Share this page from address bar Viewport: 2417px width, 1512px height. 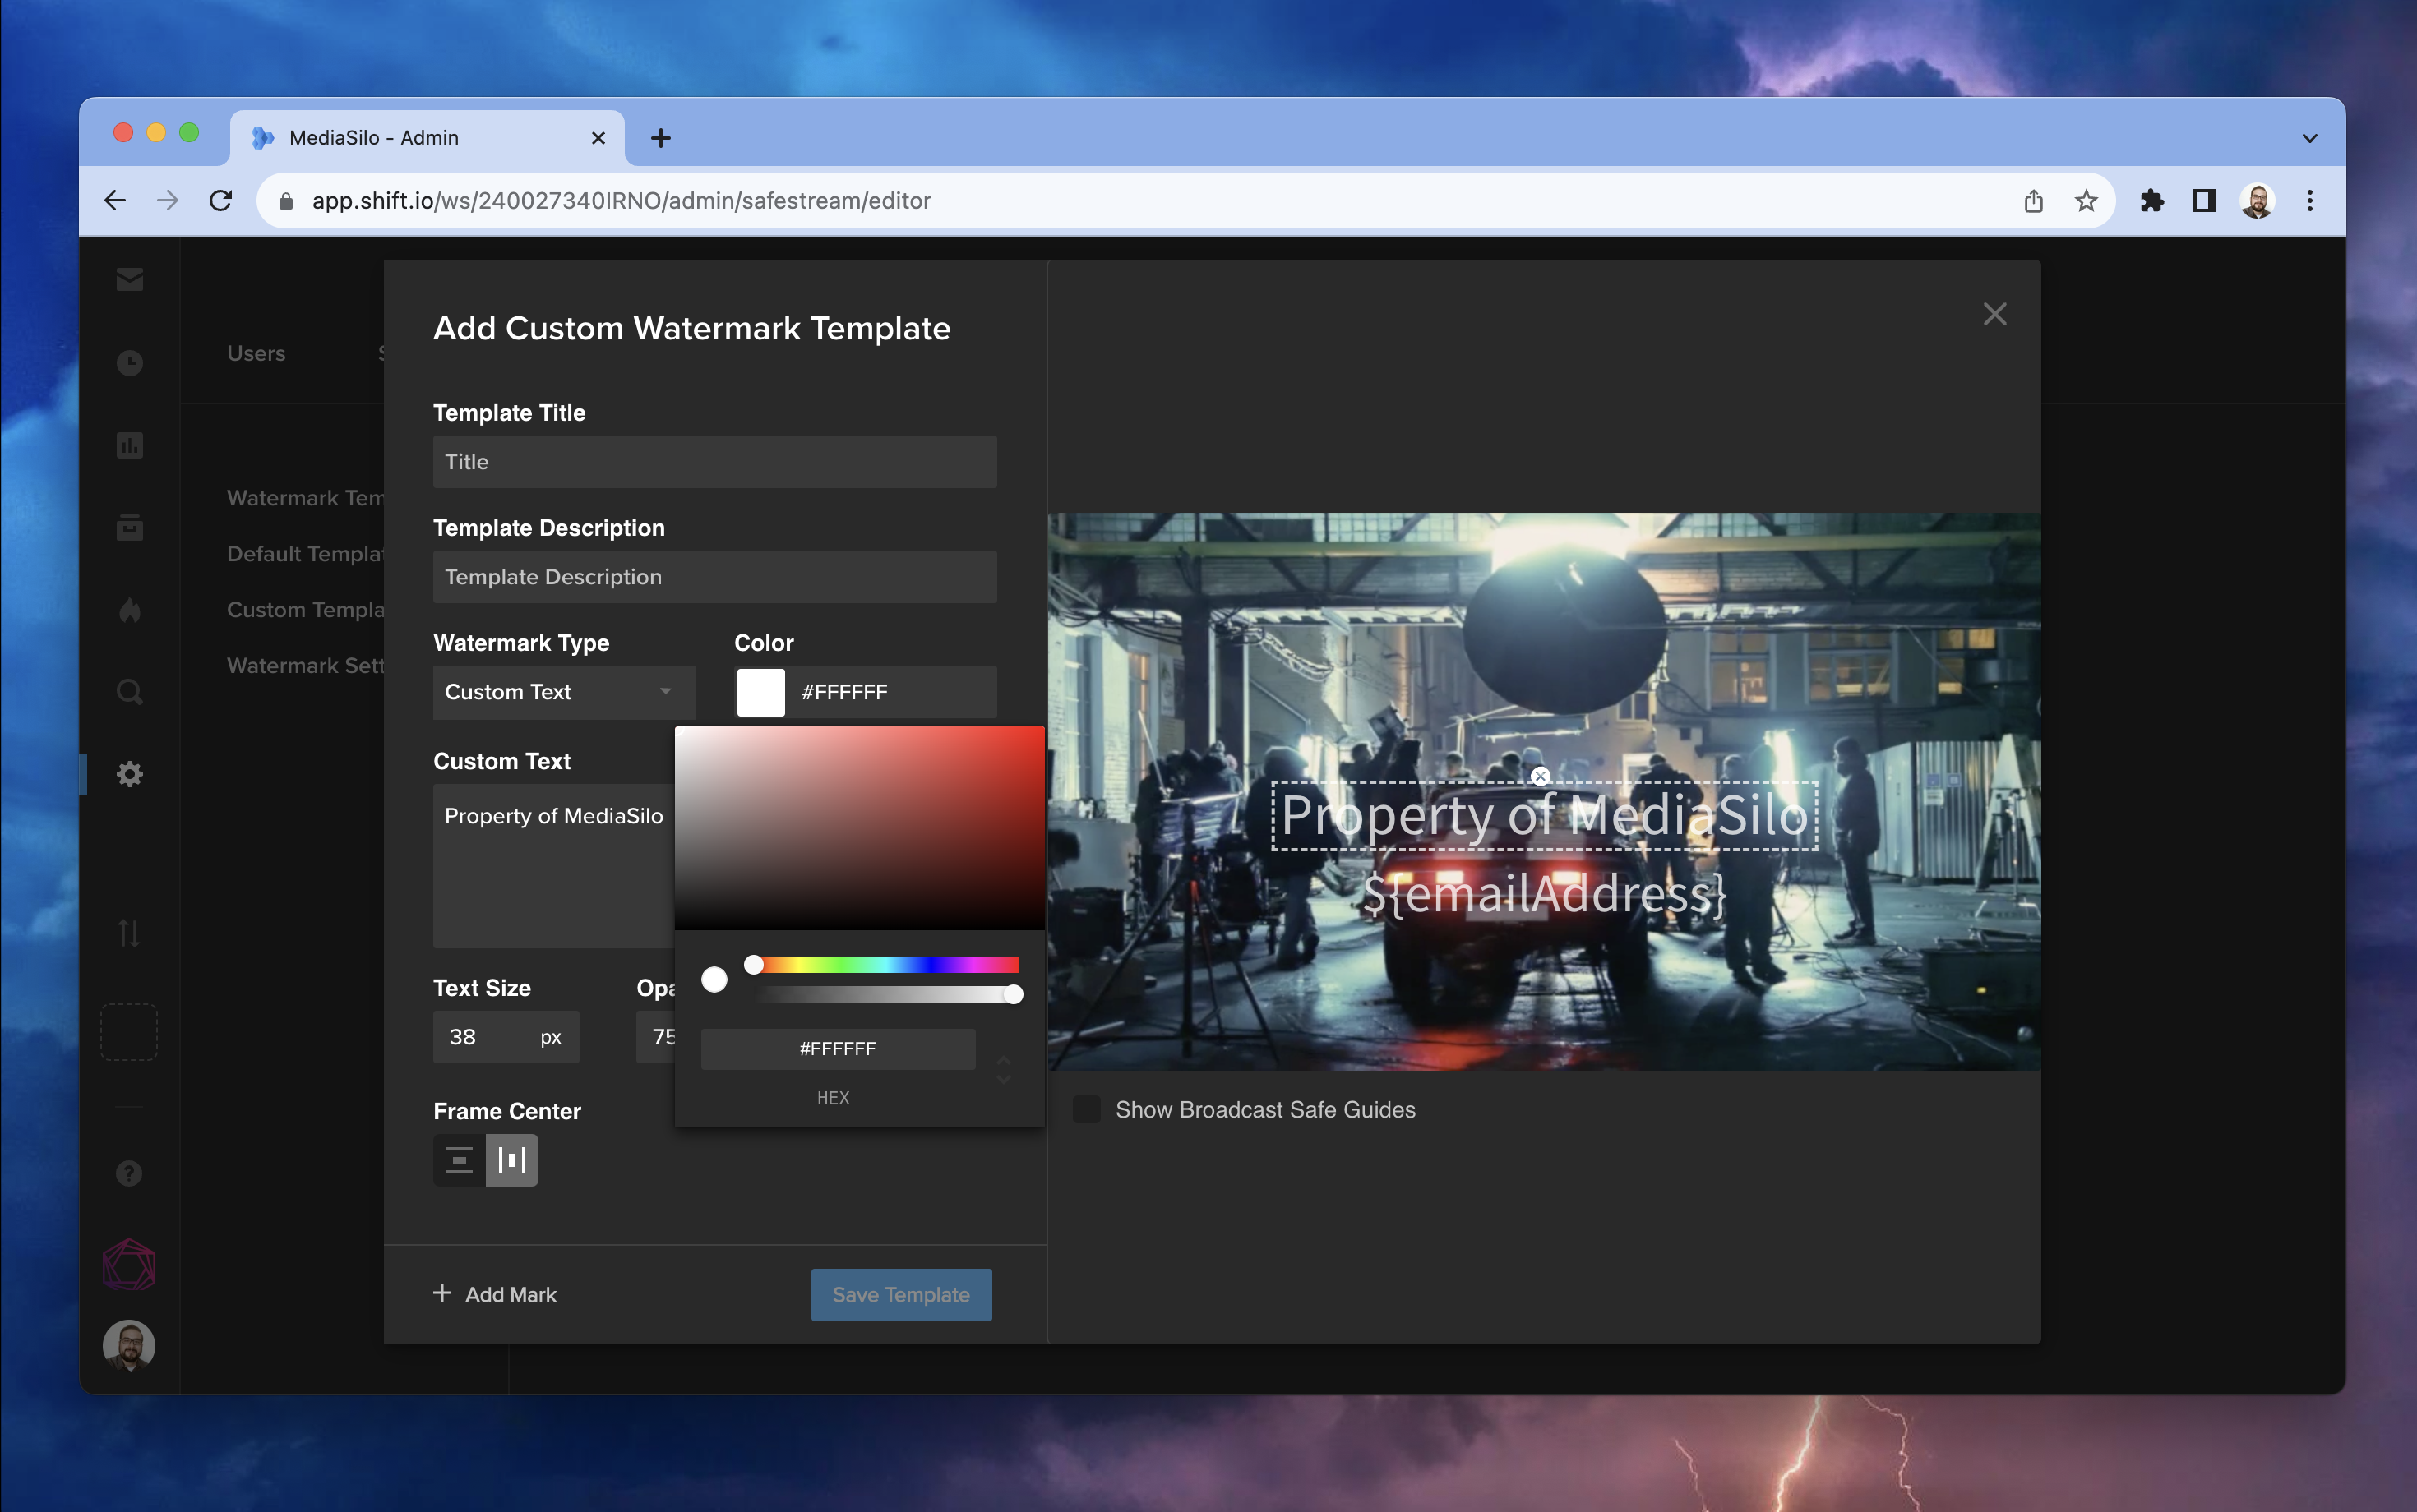(x=2034, y=201)
